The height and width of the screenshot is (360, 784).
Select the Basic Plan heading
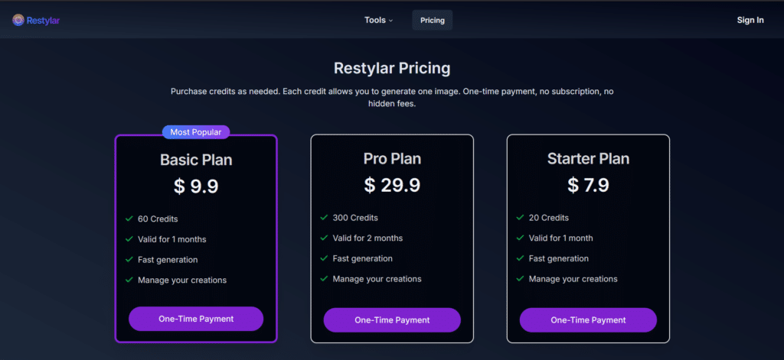[x=196, y=160]
